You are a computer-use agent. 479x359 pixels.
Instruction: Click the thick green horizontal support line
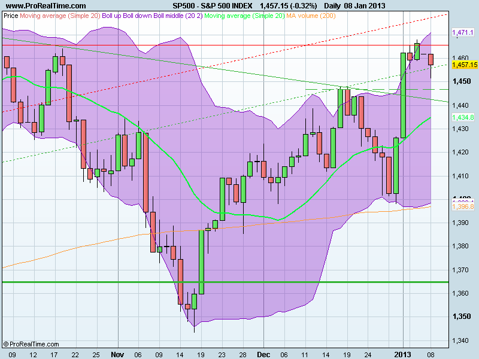click(226, 282)
